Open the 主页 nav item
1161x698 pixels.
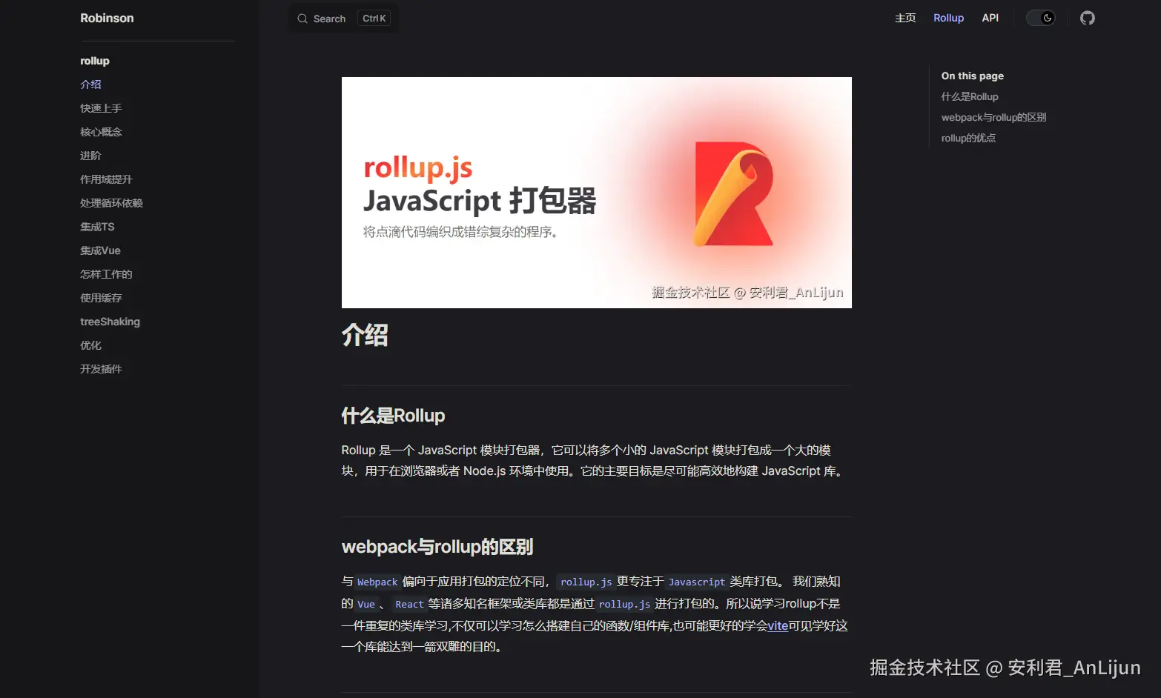coord(905,18)
